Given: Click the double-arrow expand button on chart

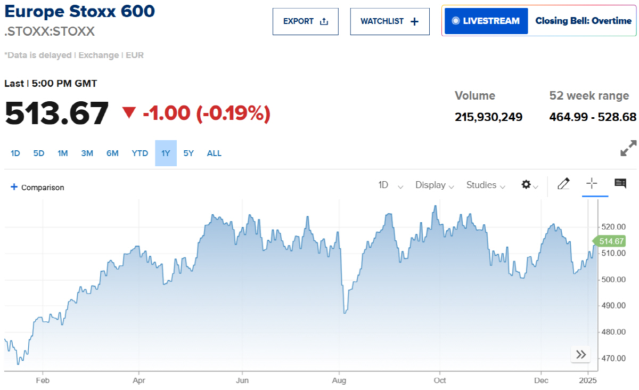Looking at the screenshot, I should click(x=580, y=354).
